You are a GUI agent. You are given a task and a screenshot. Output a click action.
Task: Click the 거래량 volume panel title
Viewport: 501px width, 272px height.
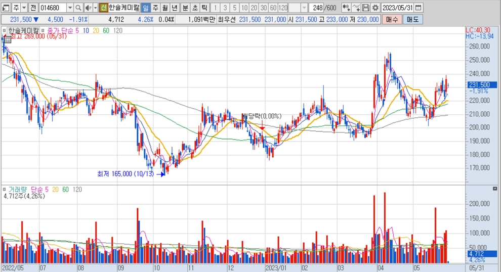[x=18, y=190]
